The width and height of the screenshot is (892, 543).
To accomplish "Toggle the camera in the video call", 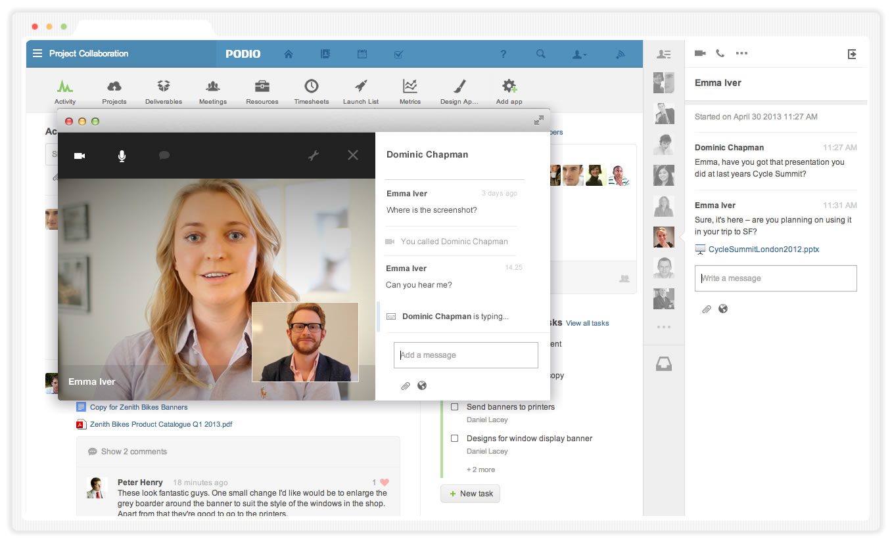I will tap(80, 156).
